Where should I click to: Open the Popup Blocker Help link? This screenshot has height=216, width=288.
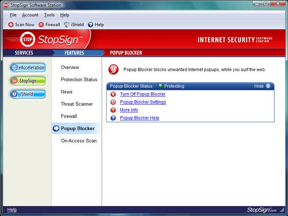(140, 118)
